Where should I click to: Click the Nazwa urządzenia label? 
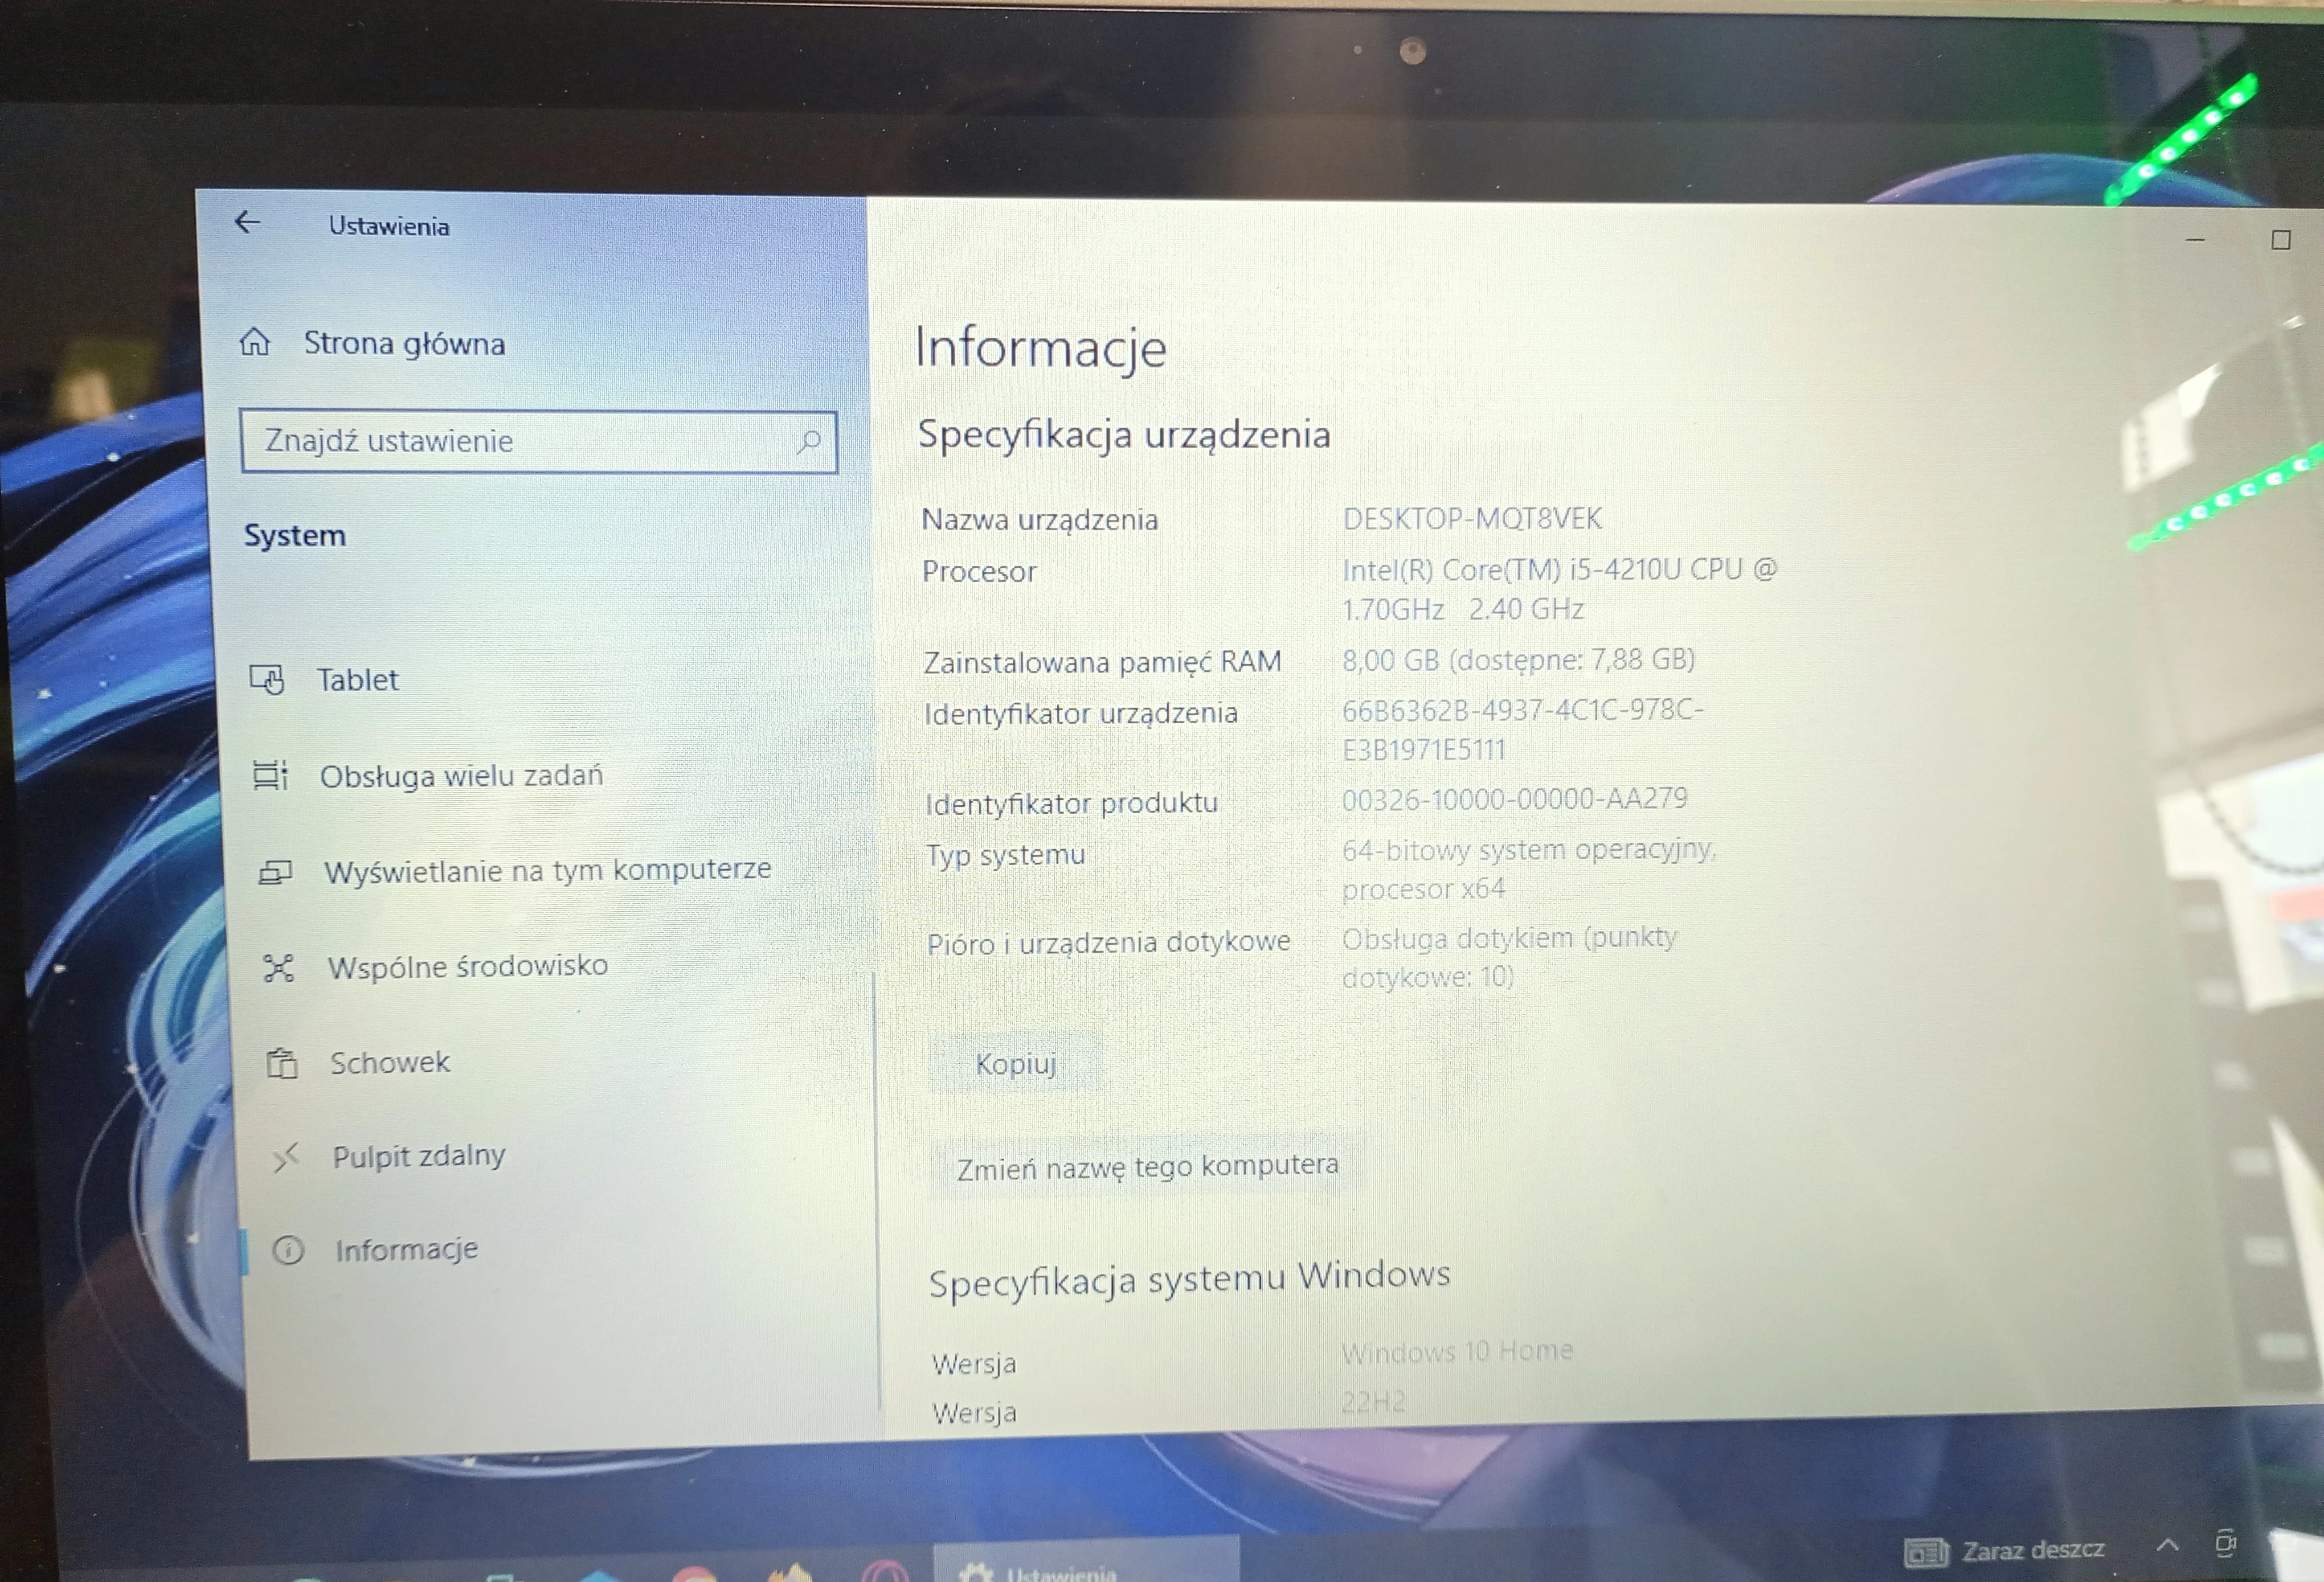click(x=1040, y=520)
